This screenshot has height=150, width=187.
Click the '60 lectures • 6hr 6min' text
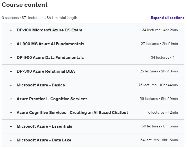coord(160,126)
